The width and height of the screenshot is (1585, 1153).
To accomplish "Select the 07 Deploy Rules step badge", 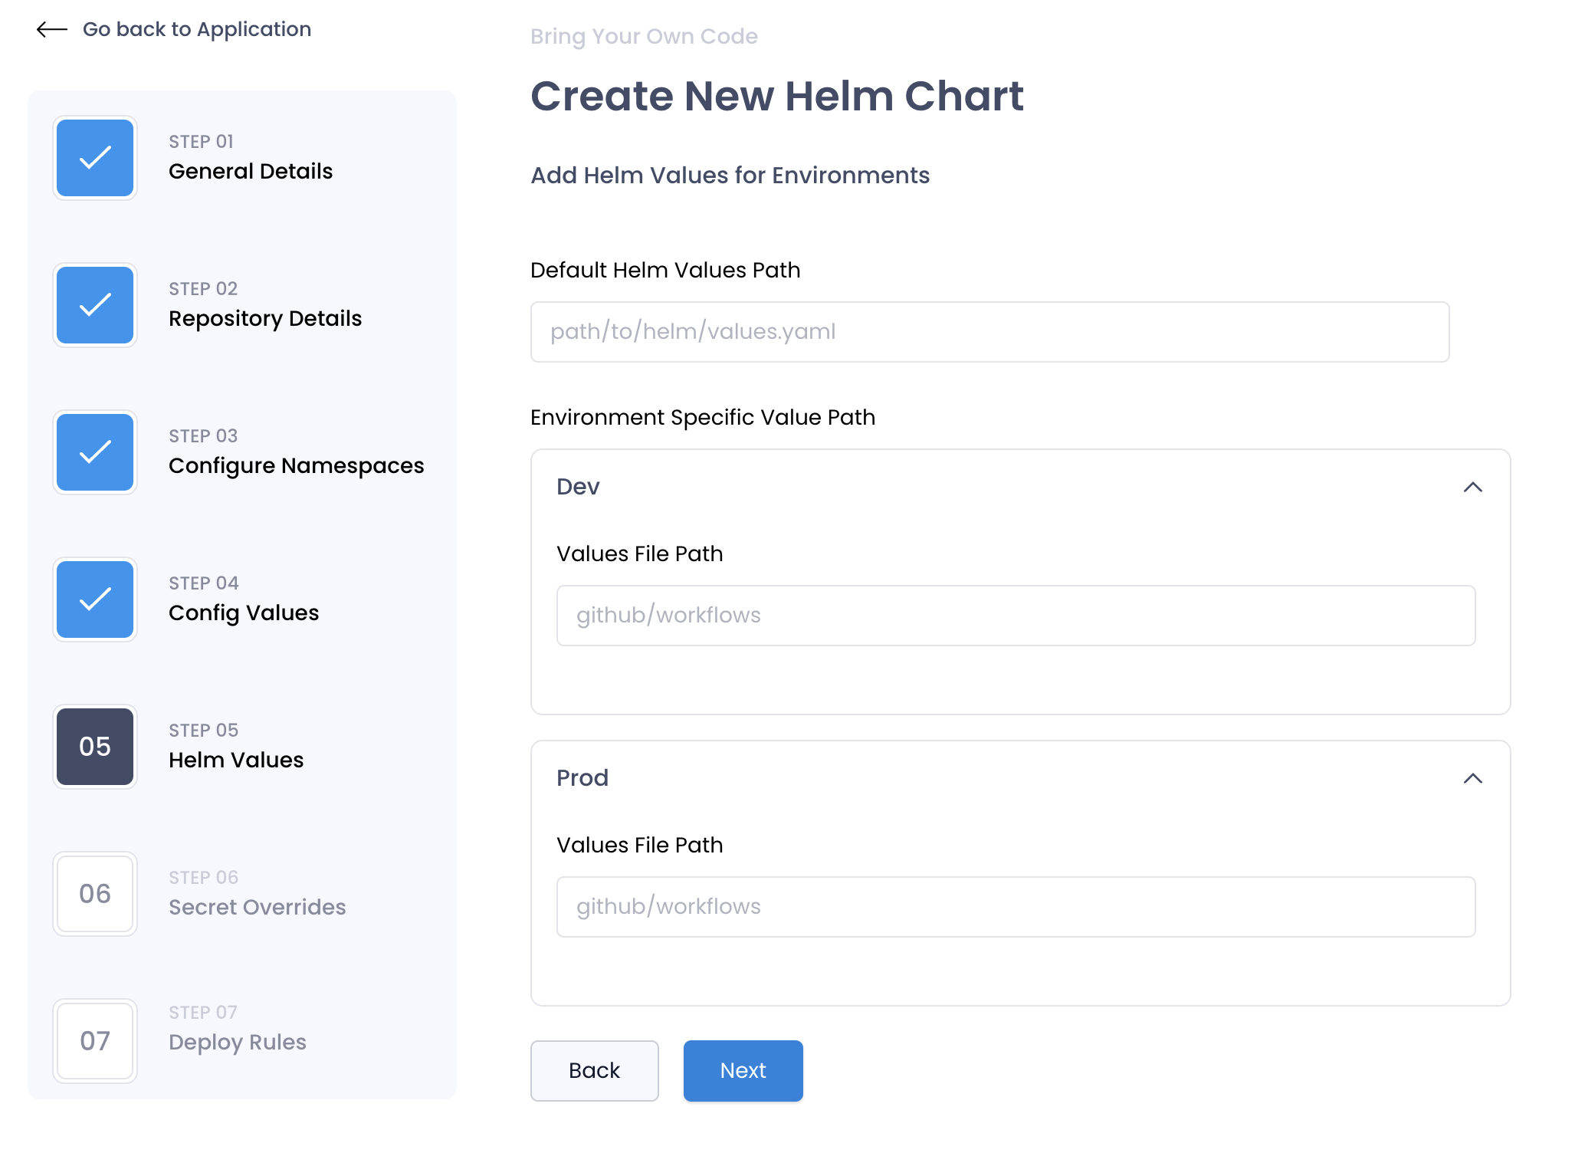I will point(95,1041).
